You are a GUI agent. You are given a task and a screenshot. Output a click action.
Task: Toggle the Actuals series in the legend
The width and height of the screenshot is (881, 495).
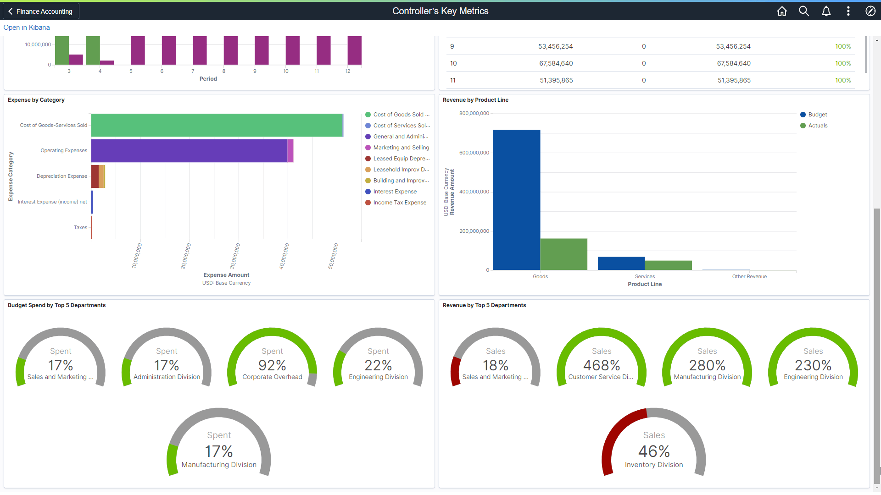click(803, 125)
